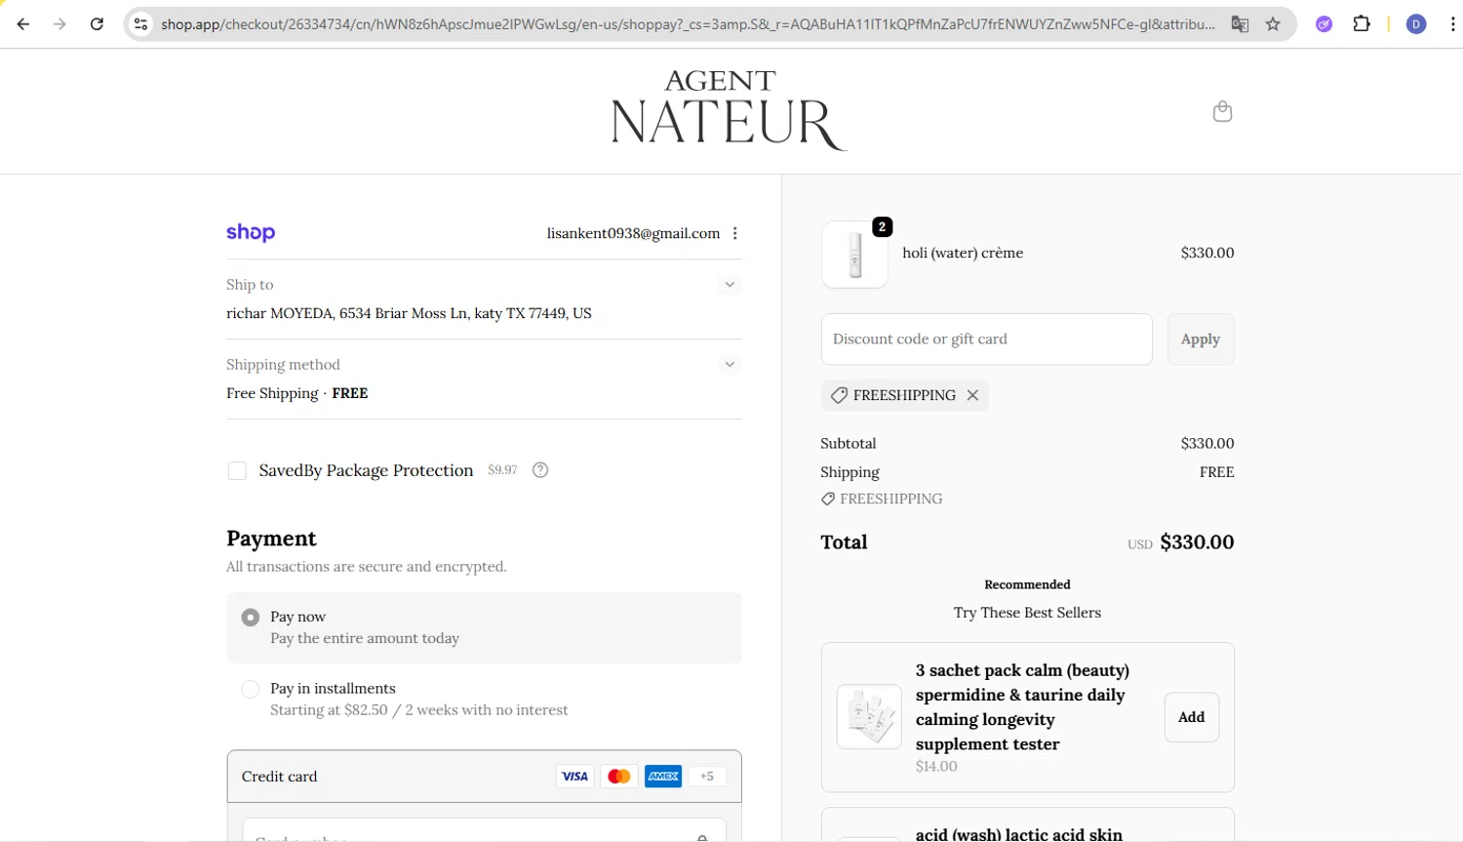Click the Credit card payment header
This screenshot has height=842, width=1463.
484,777
